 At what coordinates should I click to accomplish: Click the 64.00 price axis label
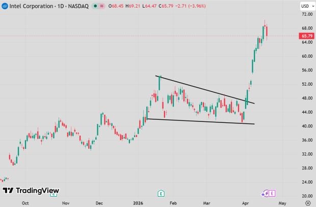pos(307,42)
